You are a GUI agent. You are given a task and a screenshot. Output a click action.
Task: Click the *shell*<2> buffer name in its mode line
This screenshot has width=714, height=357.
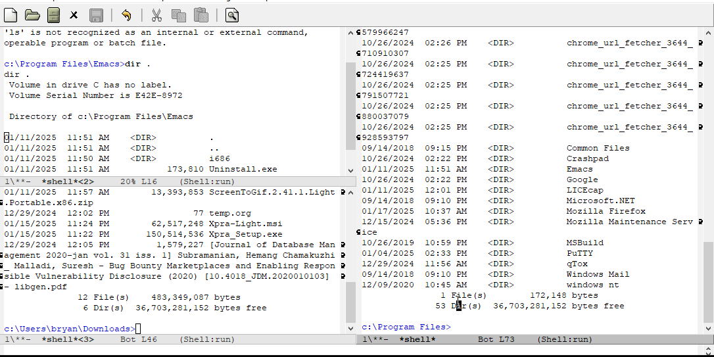[68, 181]
